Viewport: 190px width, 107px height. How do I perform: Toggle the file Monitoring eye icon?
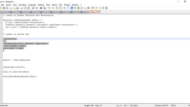pyautogui.click(x=88, y=8)
